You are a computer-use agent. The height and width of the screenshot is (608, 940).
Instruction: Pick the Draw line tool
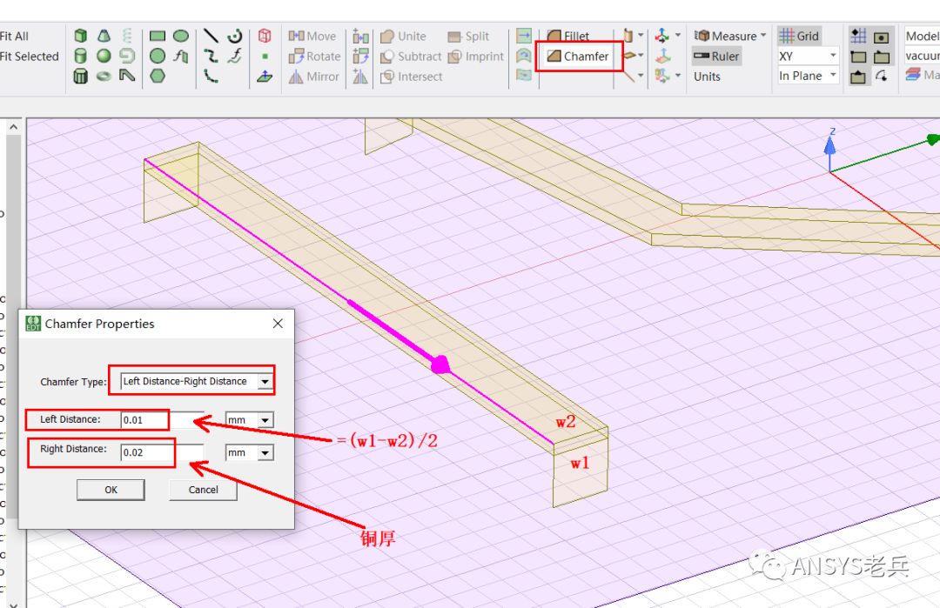[211, 36]
